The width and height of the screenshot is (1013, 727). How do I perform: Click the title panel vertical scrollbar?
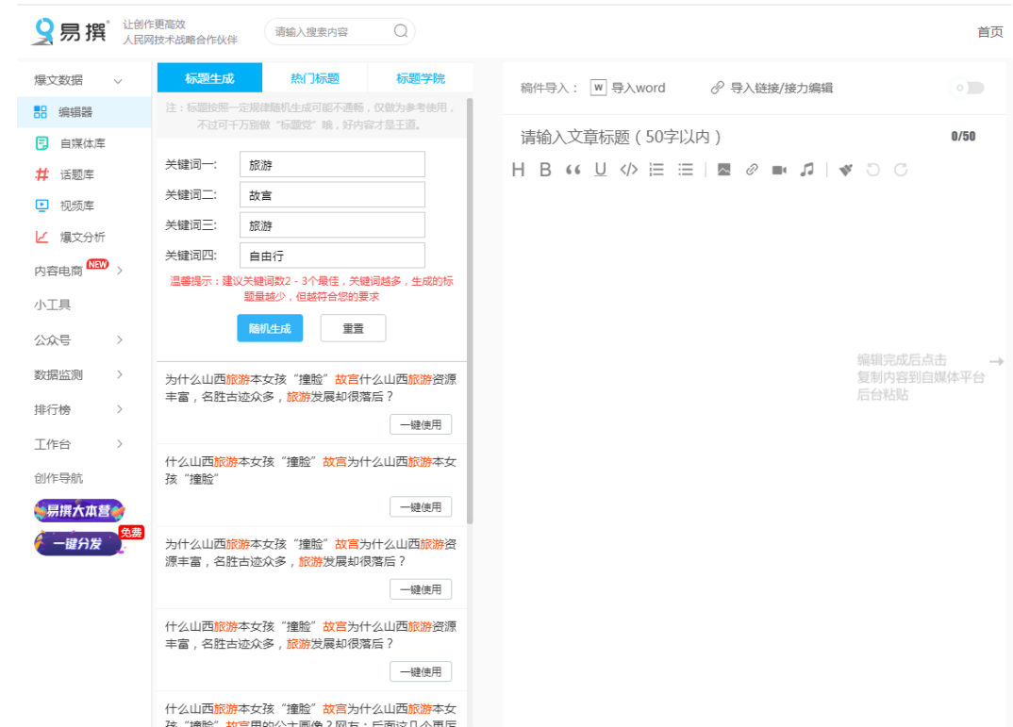[470, 310]
